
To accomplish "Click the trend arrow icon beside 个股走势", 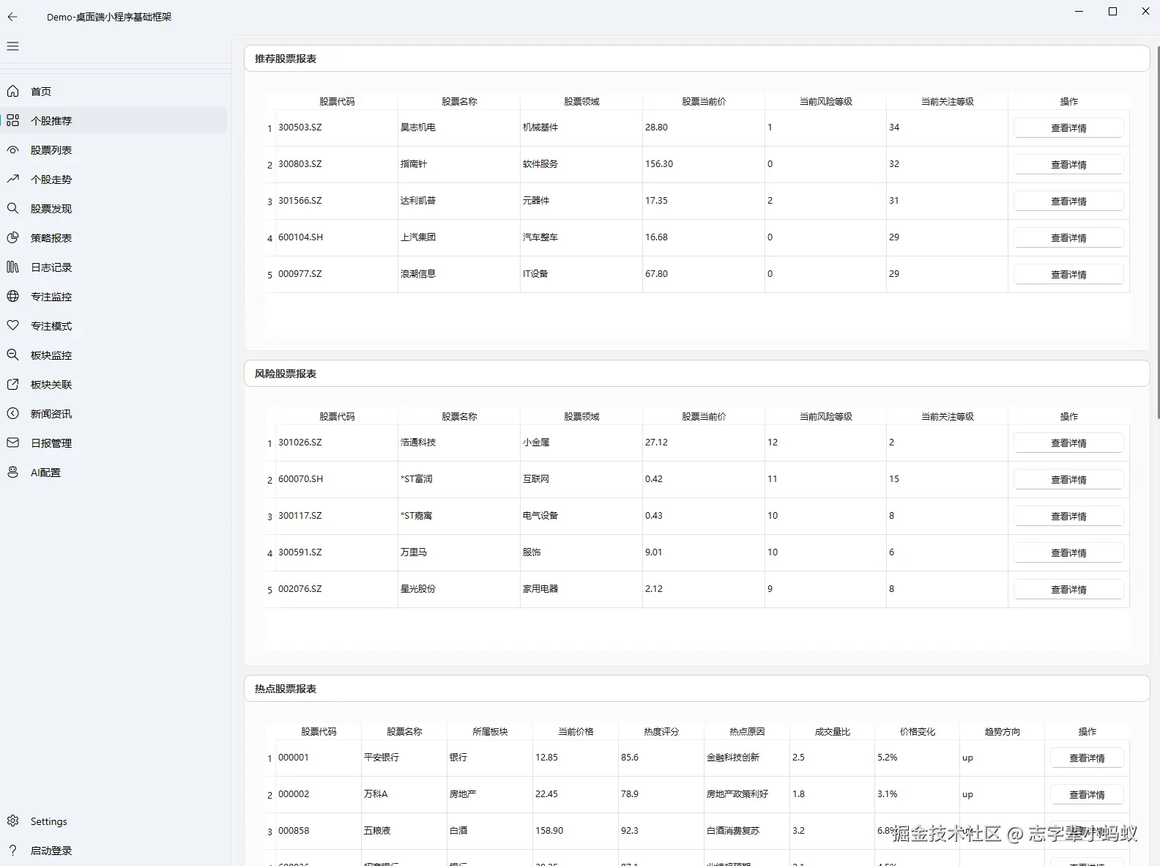I will pos(12,179).
